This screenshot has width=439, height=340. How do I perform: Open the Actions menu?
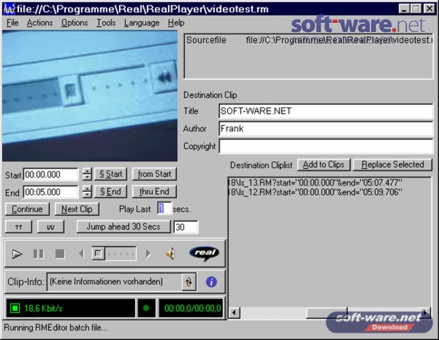tap(40, 22)
